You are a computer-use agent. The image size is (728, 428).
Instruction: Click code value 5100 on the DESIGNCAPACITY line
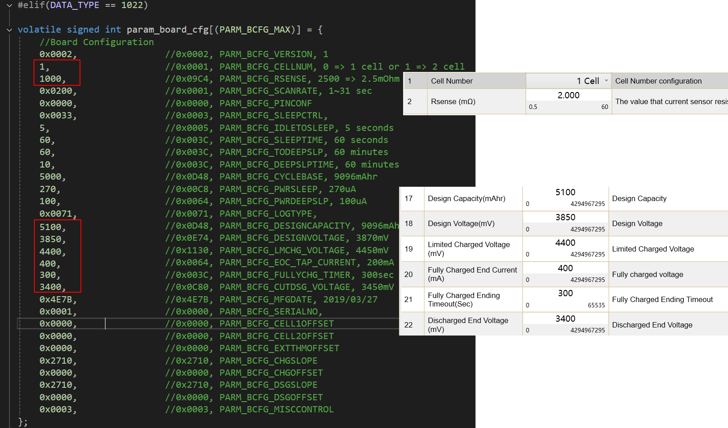(x=50, y=227)
